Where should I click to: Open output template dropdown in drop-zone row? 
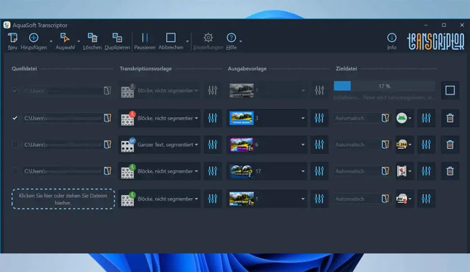point(267,198)
